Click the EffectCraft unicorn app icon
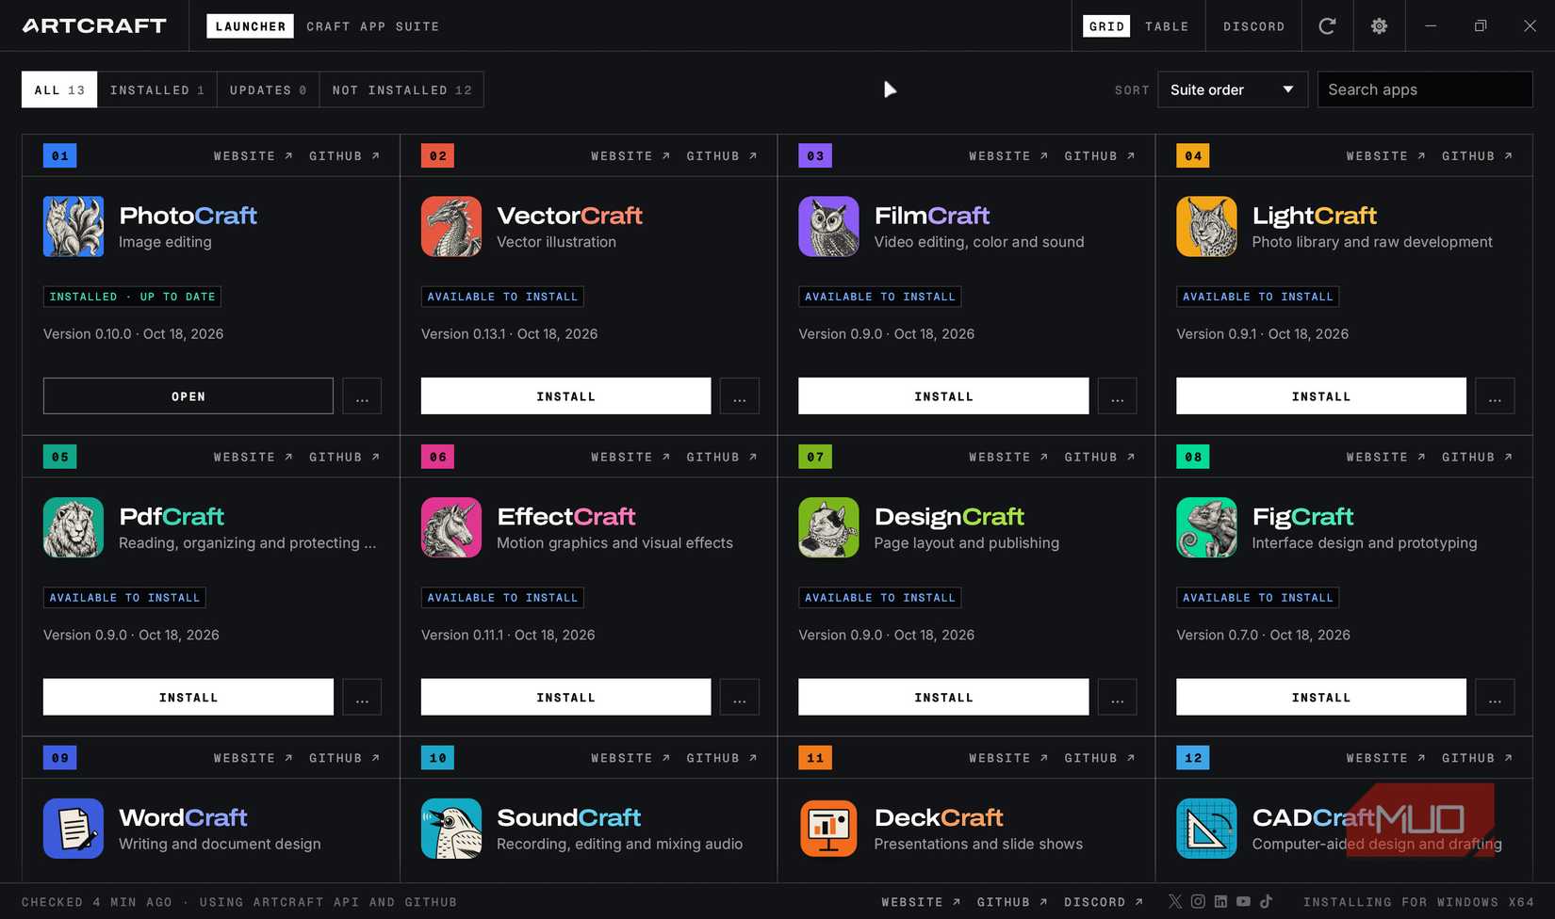This screenshot has height=919, width=1555. 451,527
